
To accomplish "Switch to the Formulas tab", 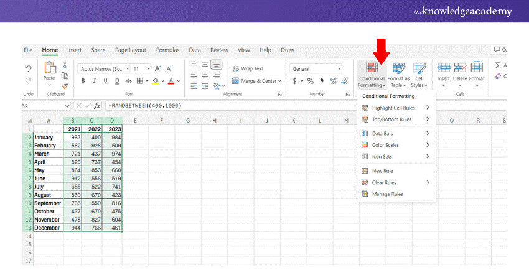I will [167, 50].
